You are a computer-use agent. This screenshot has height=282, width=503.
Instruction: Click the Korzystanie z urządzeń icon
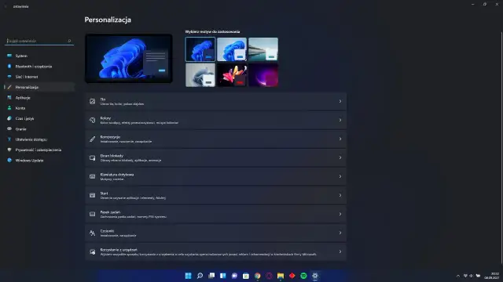click(93, 251)
